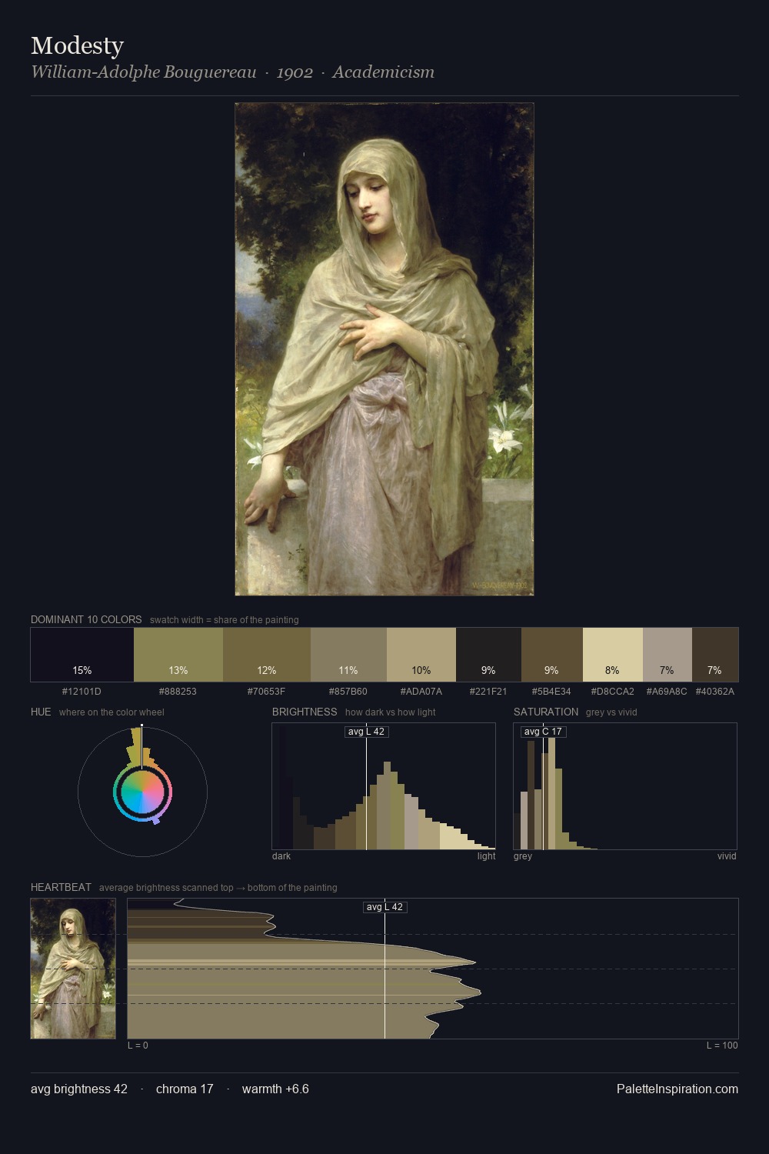
Task: Click the #40362A dark brown swatch
Action: [x=715, y=655]
